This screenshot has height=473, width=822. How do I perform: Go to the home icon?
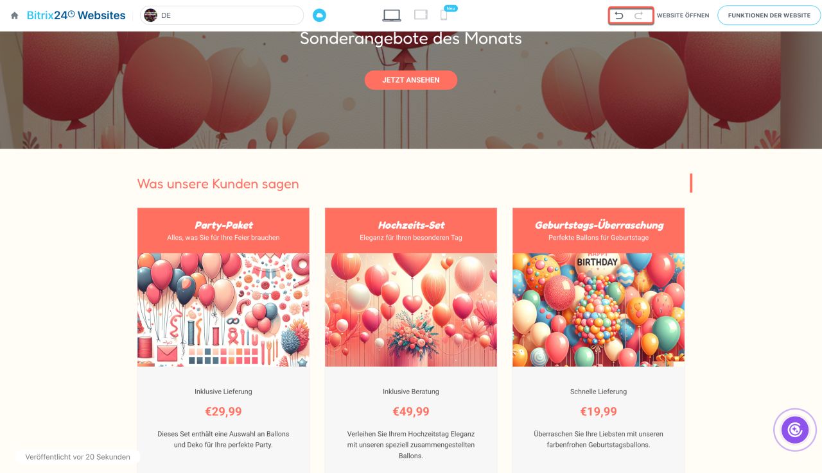point(14,15)
